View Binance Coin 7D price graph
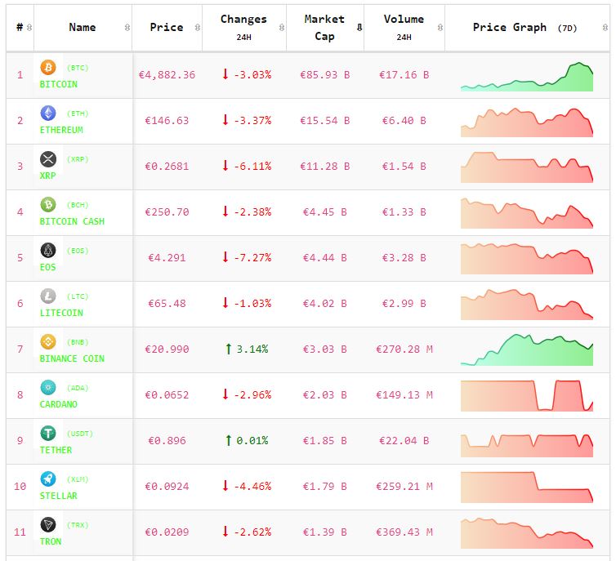This screenshot has width=616, height=561. coord(526,350)
